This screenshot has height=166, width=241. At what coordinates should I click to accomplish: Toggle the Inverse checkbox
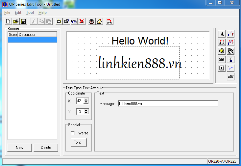pos(73,133)
